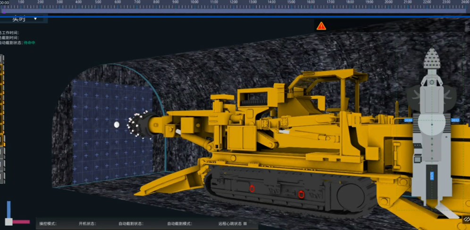This screenshot has width=470, height=230.
Task: Click the remote heartbeat status indicator square
Action: 245,223
